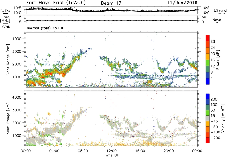228x157 pixels.
Task: Click the '-100' value on the velocity colorbar
Action: [x=215, y=132]
